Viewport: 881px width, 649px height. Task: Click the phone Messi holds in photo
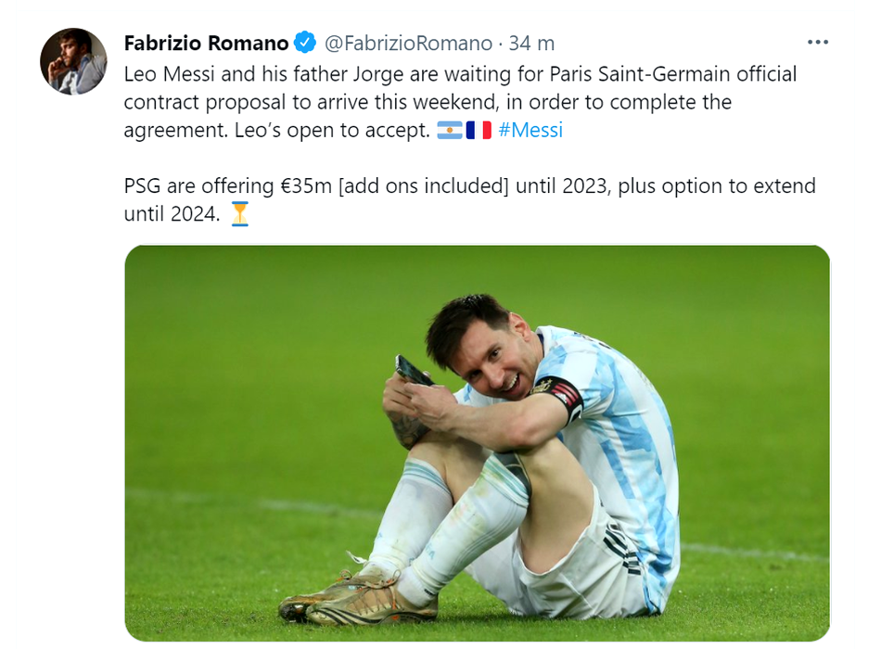click(x=413, y=371)
